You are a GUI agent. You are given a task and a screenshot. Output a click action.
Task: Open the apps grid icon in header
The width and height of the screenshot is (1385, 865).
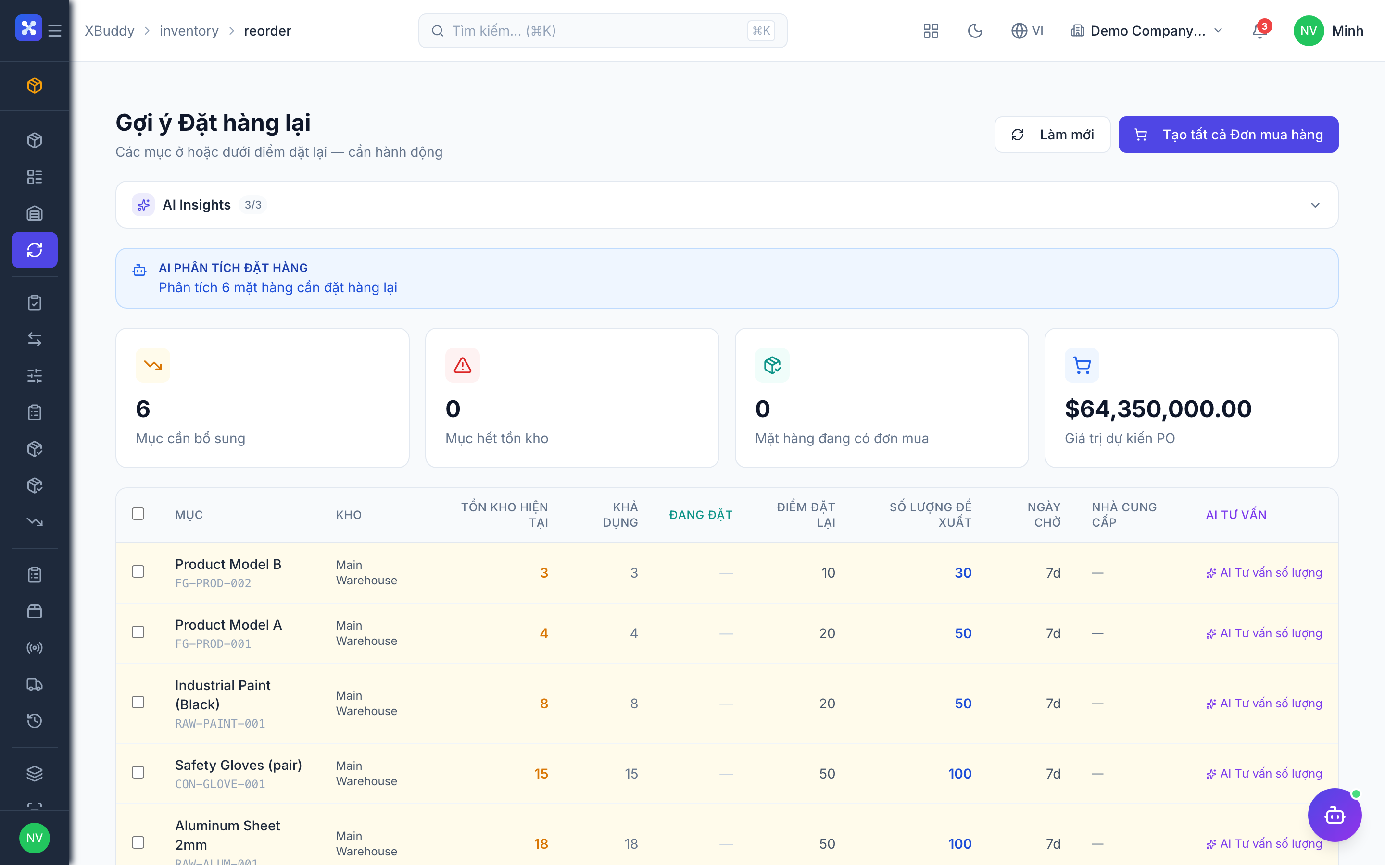[931, 31]
